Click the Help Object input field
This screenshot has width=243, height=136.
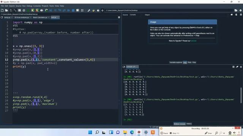click(189, 15)
